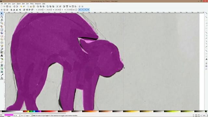
Task: Click Raise selection to top icon
Action: pos(32,10)
